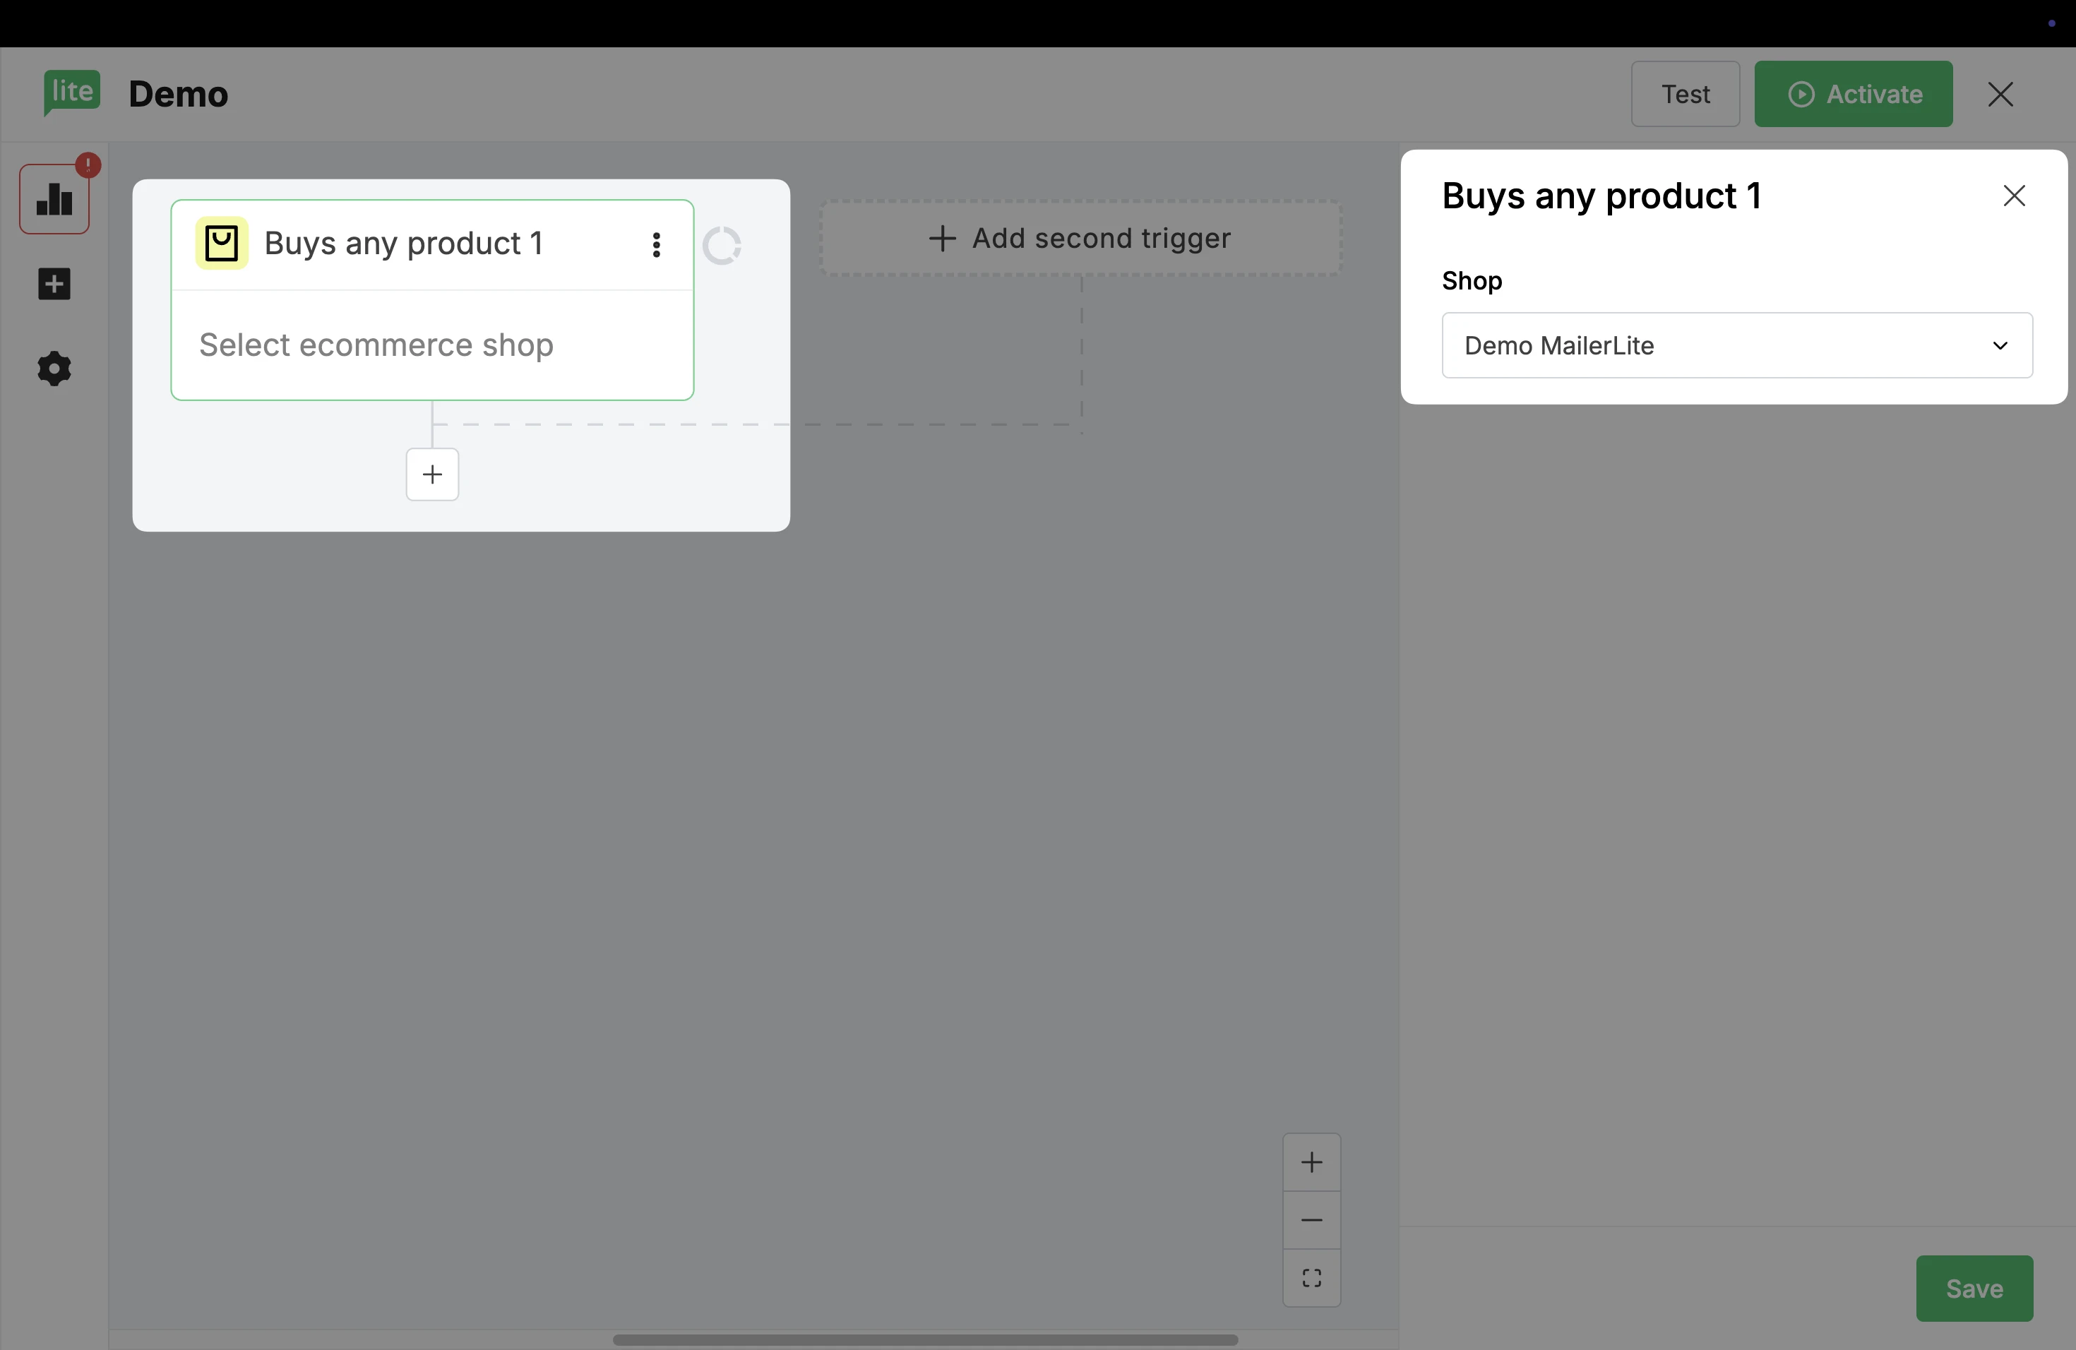
Task: Expand the Demo MailerLite dropdown chevron
Action: coord(2000,346)
